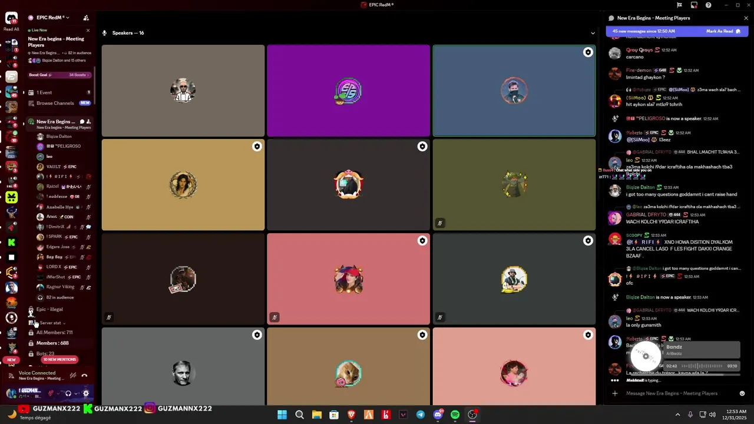Open the screen share status icon in title bar
This screenshot has height=424, width=754.
point(694,5)
